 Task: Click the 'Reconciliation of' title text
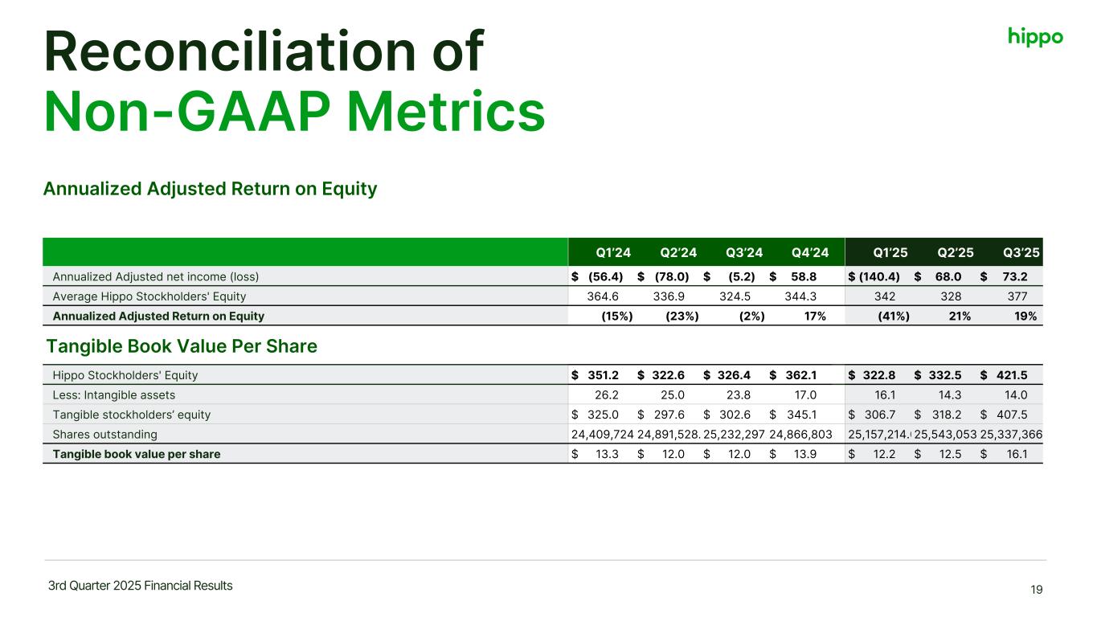pyautogui.click(x=264, y=51)
